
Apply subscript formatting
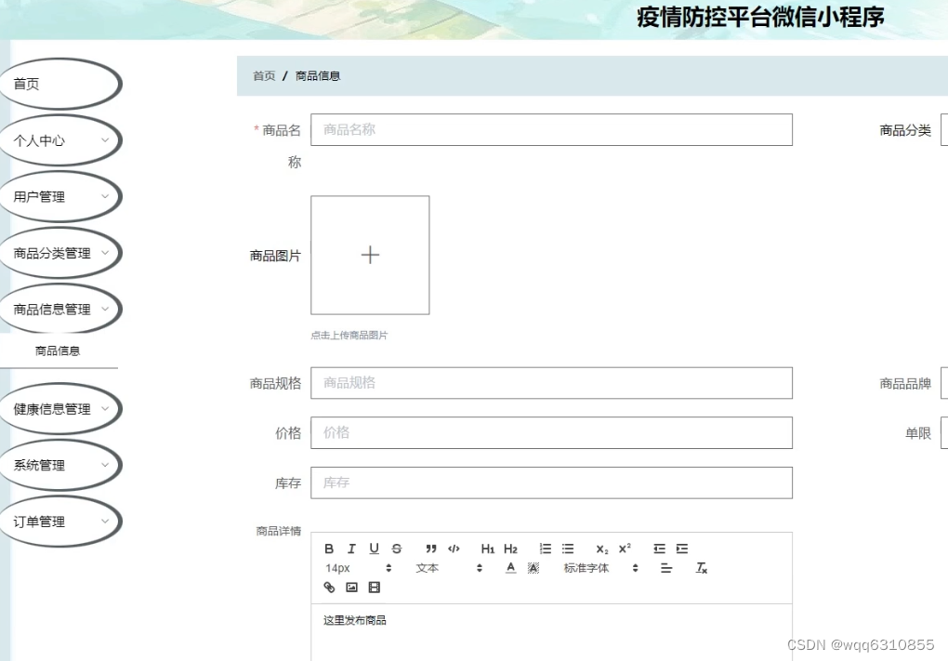(602, 549)
